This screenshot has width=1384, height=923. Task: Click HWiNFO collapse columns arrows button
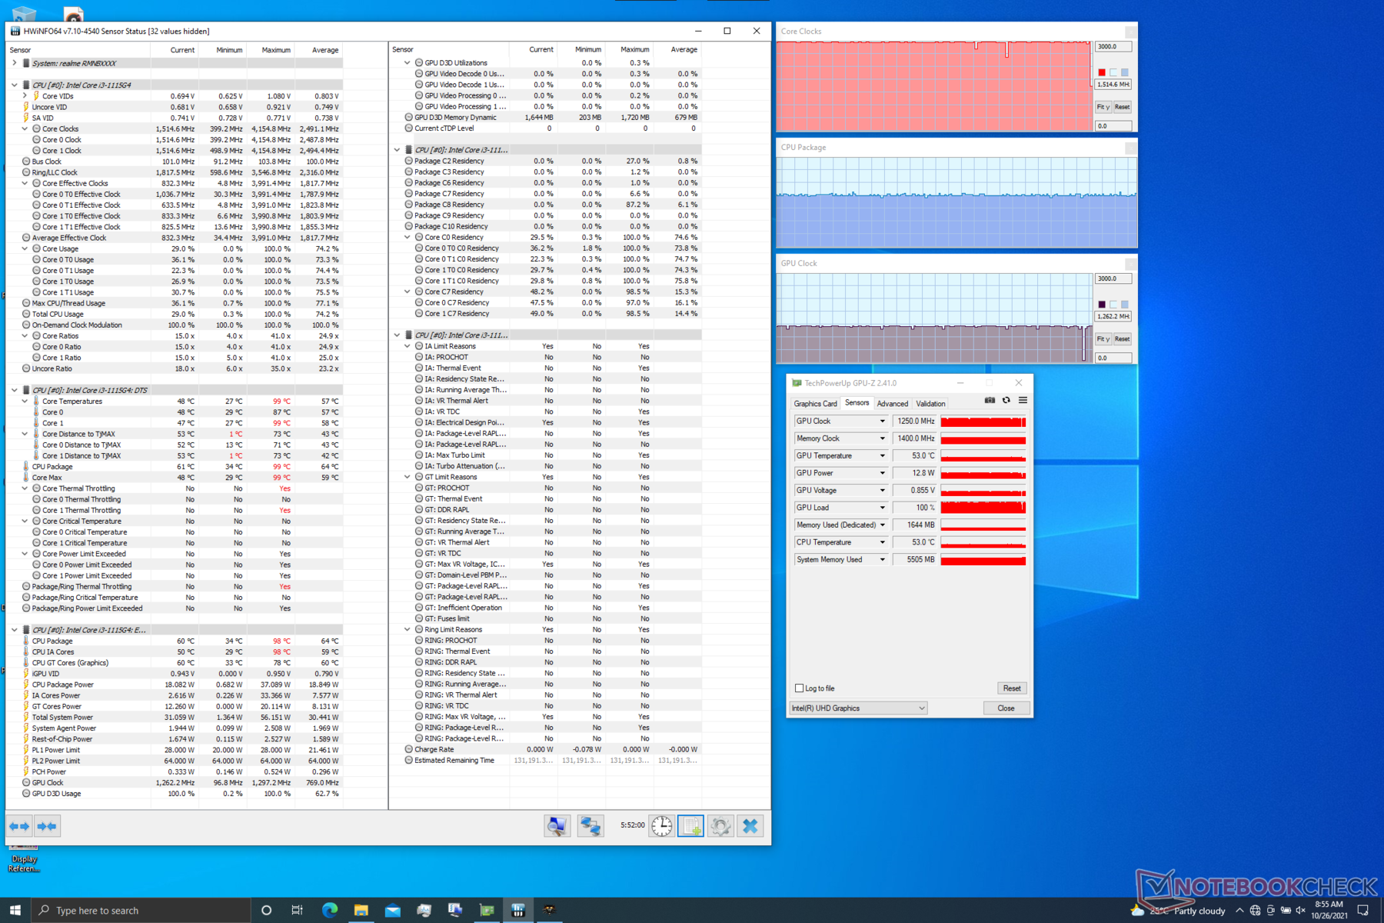pos(47,826)
